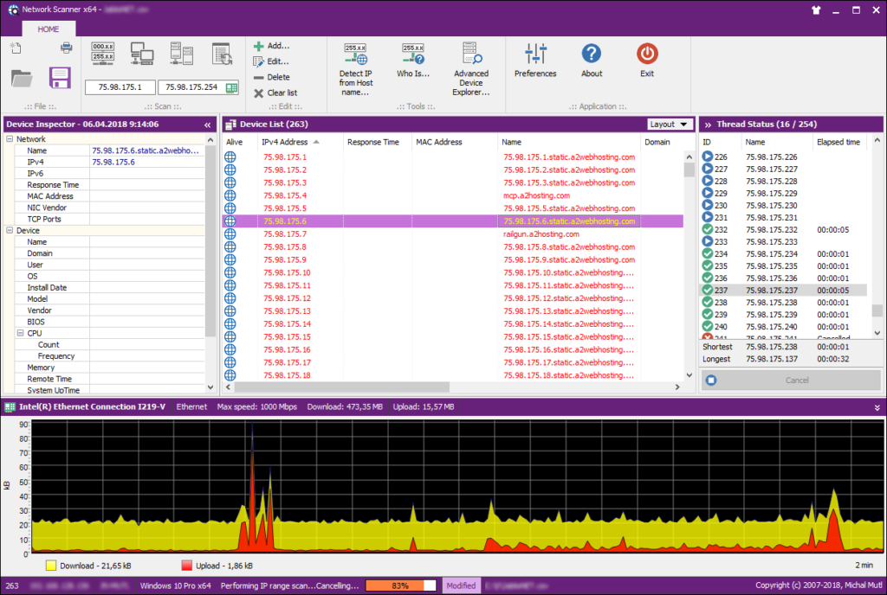Open the About dialog
Viewport: 887px width, 595px height.
tap(591, 61)
